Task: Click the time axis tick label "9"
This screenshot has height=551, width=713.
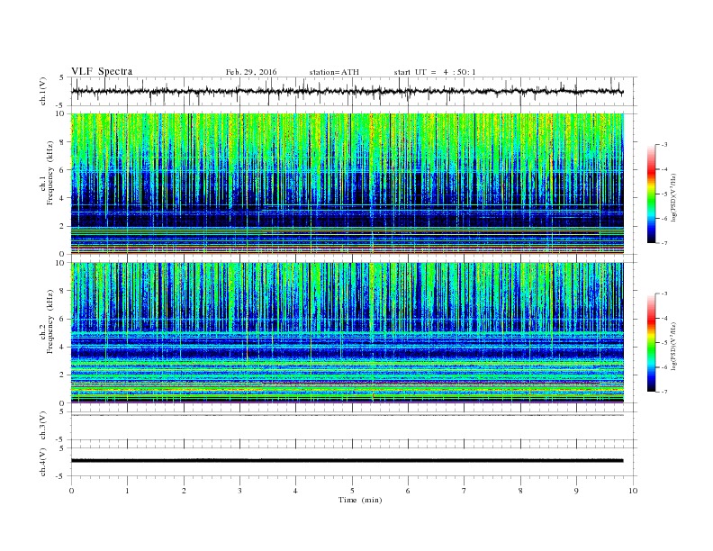Action: [x=576, y=491]
